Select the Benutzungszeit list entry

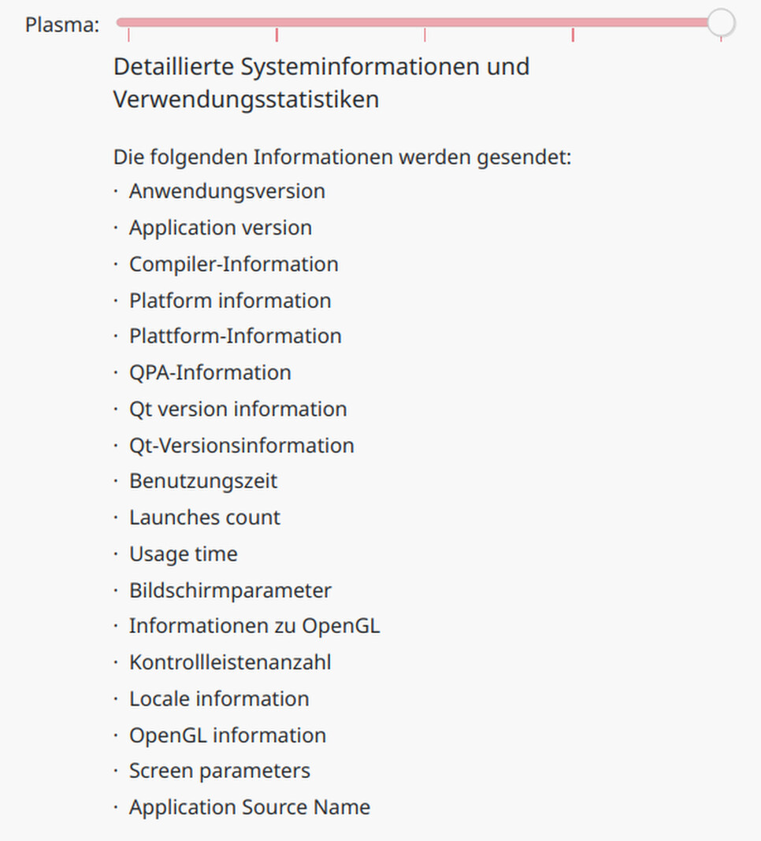click(203, 481)
